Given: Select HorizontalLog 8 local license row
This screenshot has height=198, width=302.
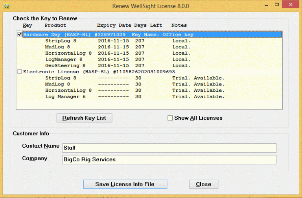Looking at the screenshot, I should 118,53.
